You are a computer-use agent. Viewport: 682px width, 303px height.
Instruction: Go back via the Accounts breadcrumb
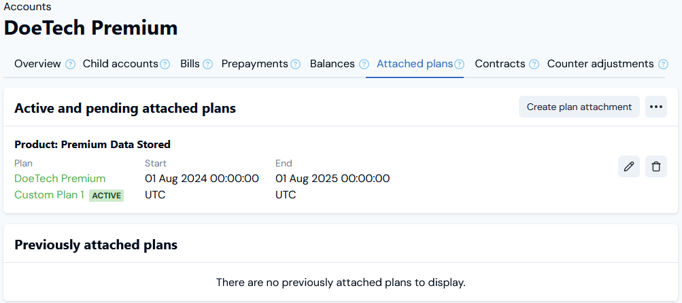[x=27, y=7]
